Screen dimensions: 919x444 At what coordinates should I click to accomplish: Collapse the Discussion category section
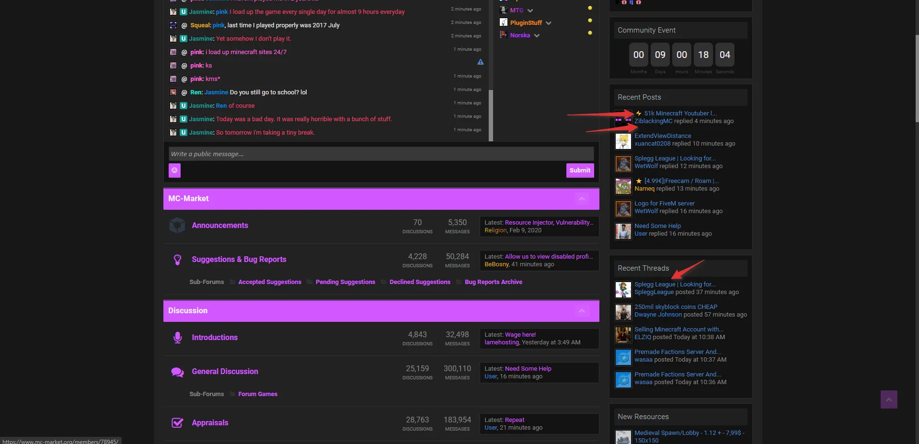click(x=582, y=311)
